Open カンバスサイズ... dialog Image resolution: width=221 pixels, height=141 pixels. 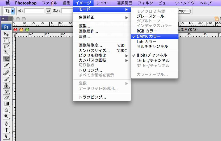click(x=102, y=51)
